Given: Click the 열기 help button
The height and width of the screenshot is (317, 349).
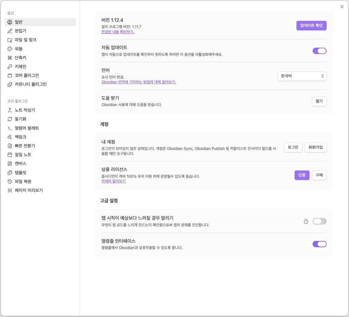Looking at the screenshot, I should coord(319,101).
